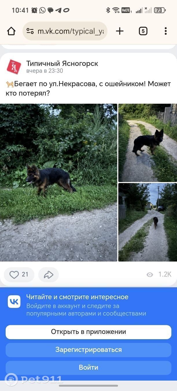
Task: Open post timestamp вчера в 23:30
Action: (45, 71)
